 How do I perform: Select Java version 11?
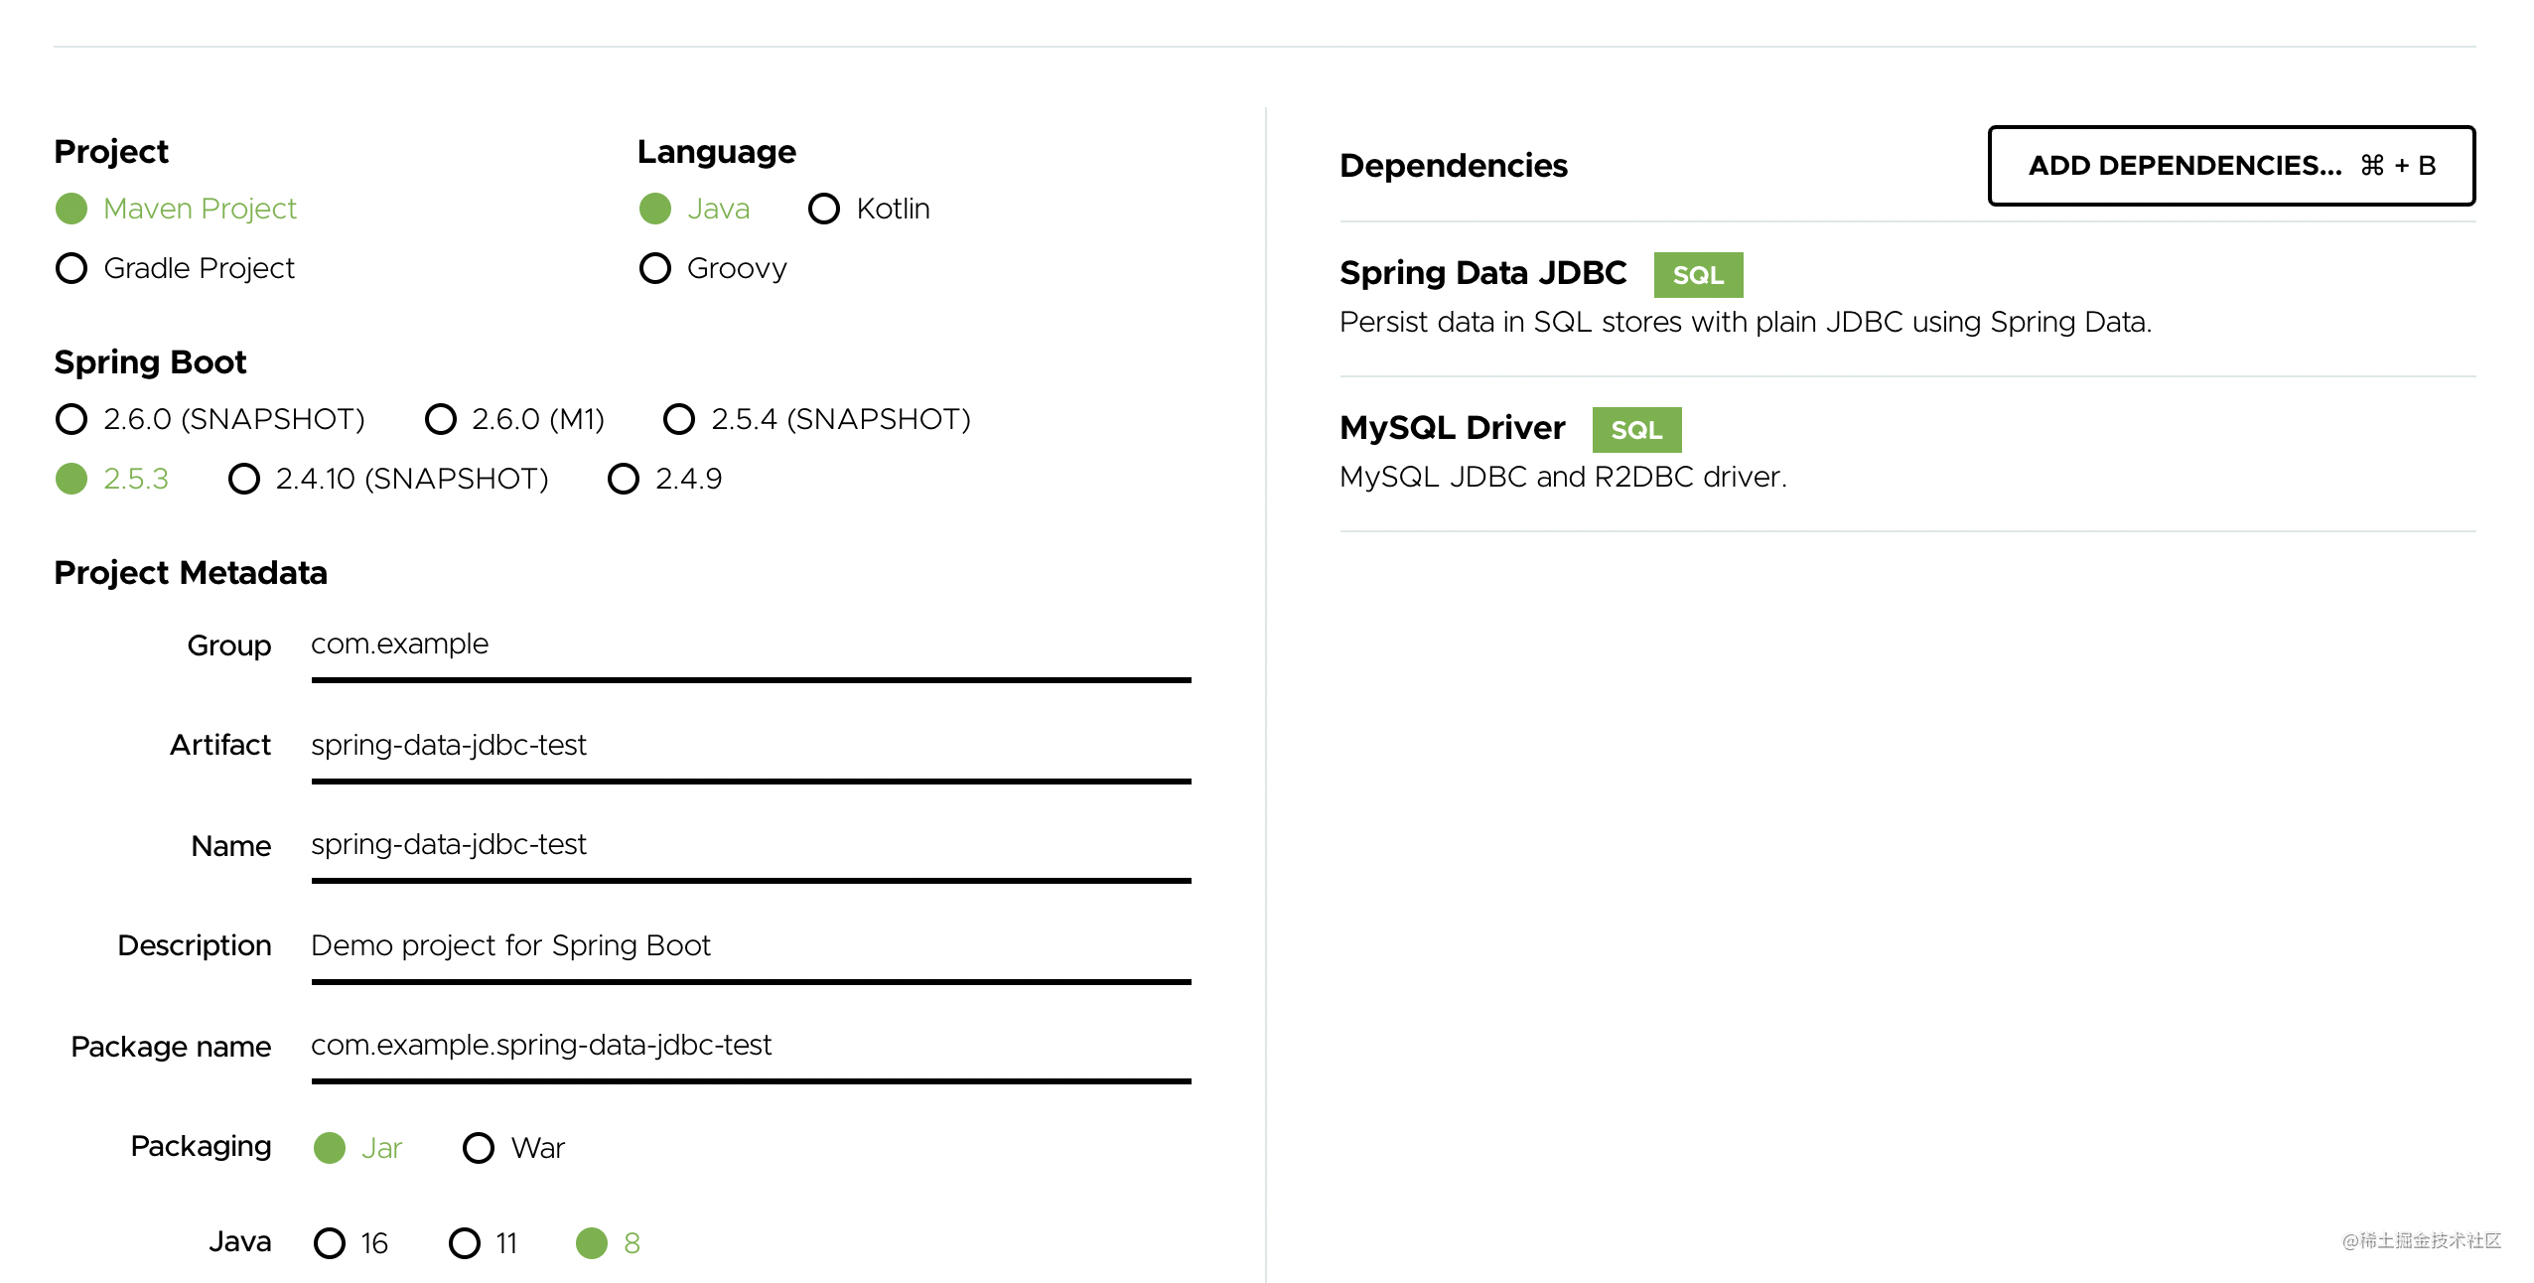click(464, 1242)
